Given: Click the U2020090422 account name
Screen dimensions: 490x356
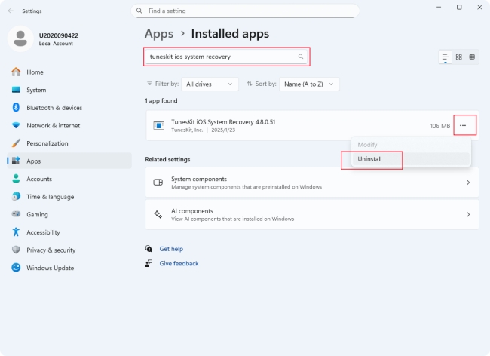Looking at the screenshot, I should pyautogui.click(x=59, y=35).
